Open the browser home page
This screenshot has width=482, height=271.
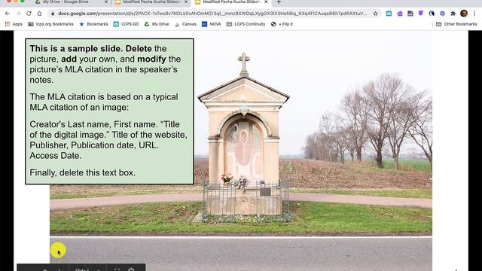click(x=39, y=14)
